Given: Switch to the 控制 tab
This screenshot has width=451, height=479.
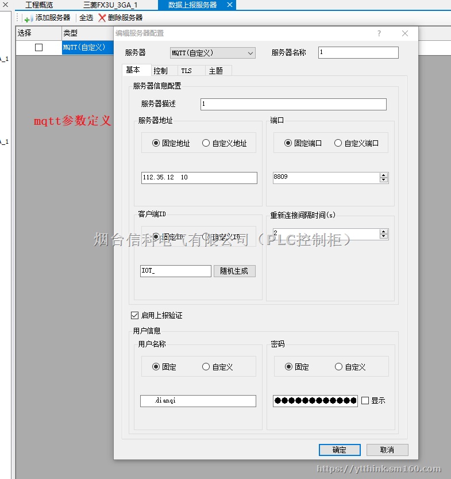Looking at the screenshot, I should point(164,71).
